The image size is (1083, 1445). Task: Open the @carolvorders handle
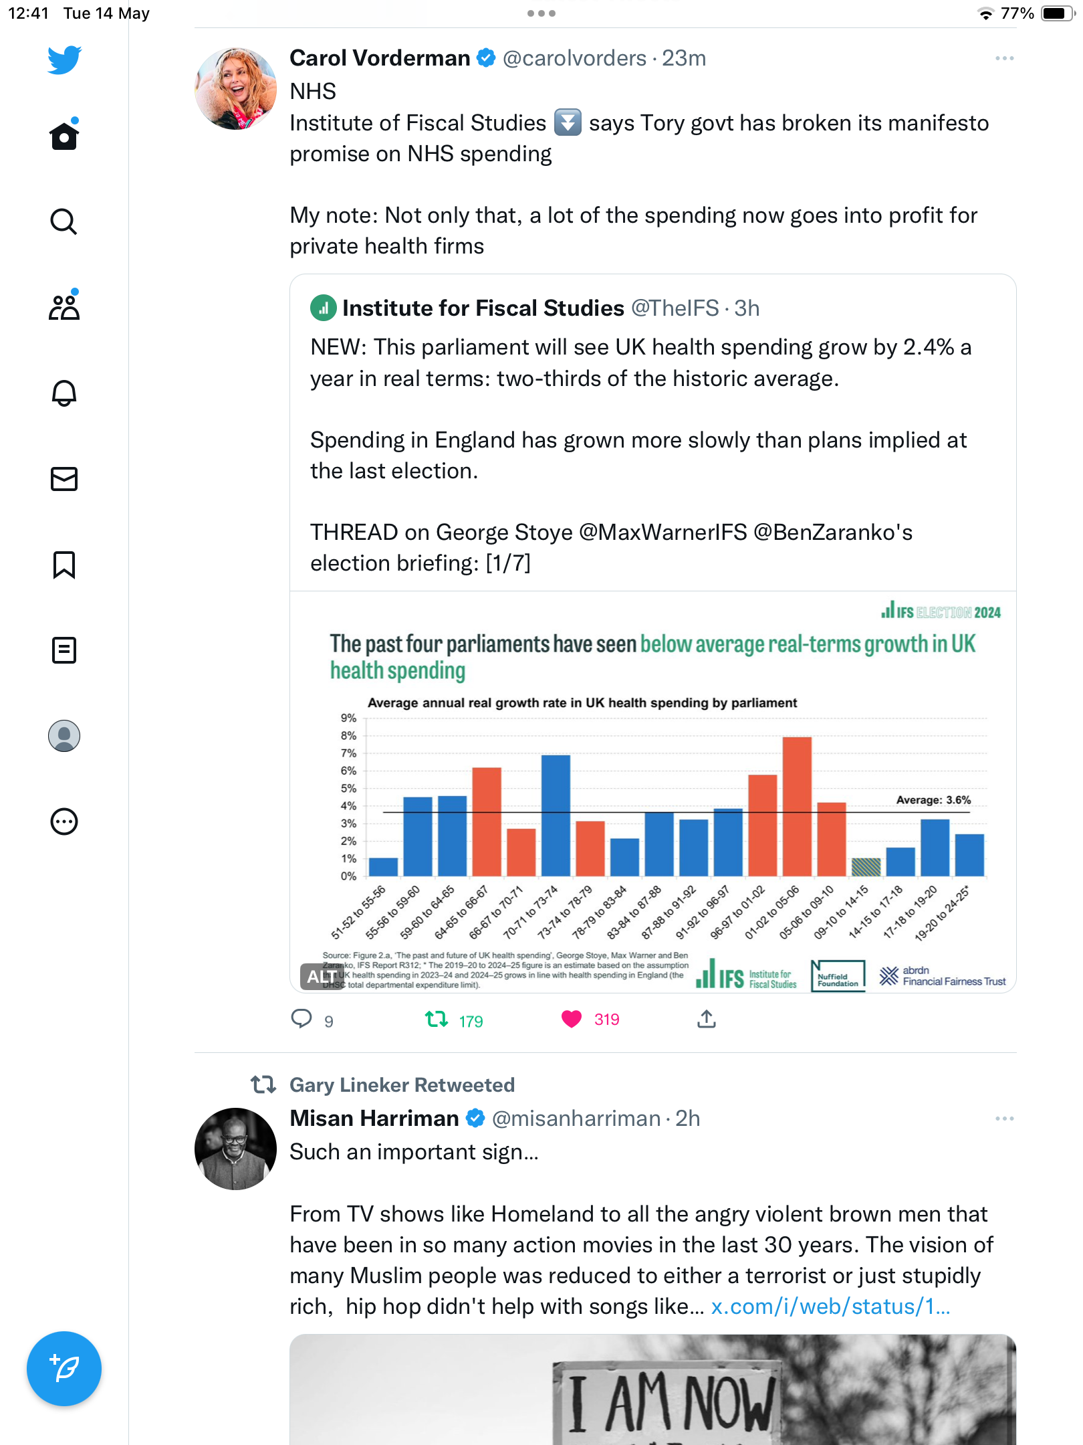click(x=575, y=58)
